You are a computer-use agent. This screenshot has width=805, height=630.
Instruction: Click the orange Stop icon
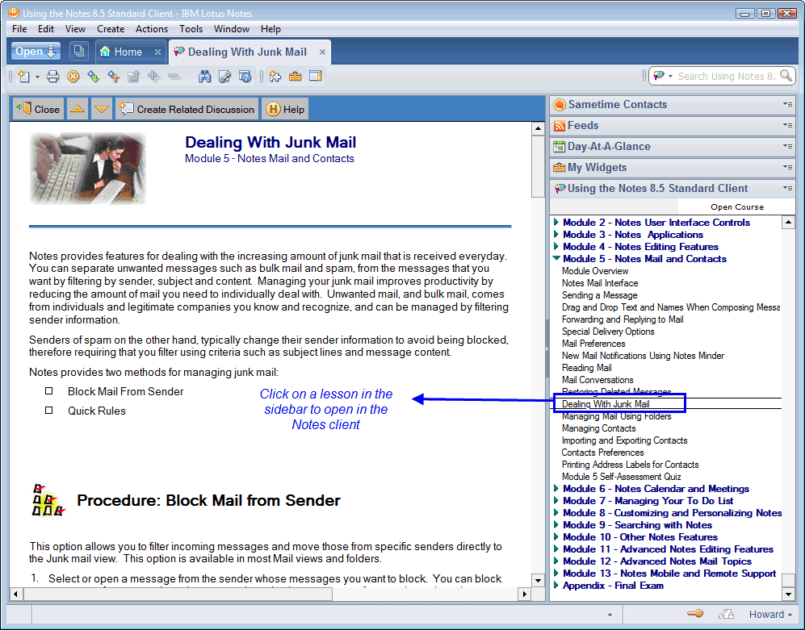73,77
